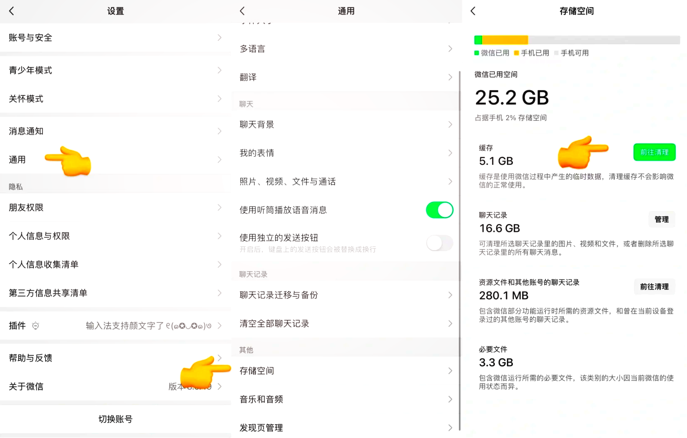Image resolution: width=687 pixels, height=438 pixels.
Task: Tap 切换账号 button
Action: pyautogui.click(x=115, y=419)
